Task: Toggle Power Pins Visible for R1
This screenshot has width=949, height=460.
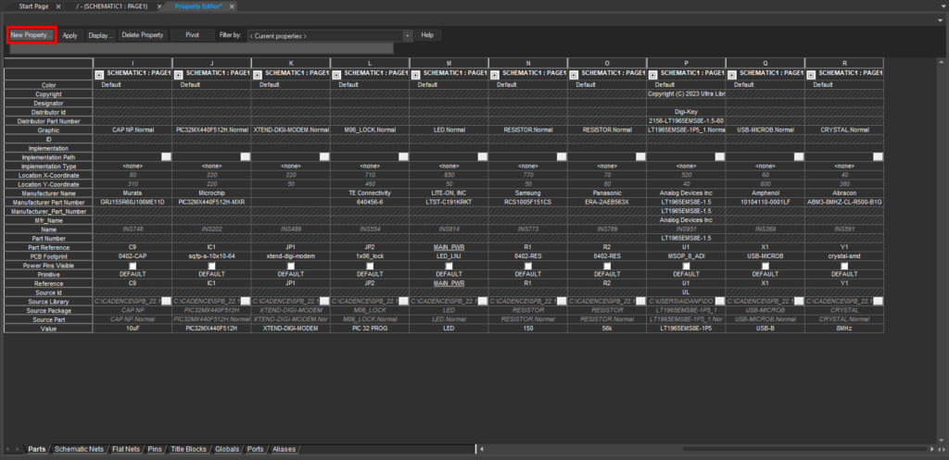Action: tap(527, 266)
